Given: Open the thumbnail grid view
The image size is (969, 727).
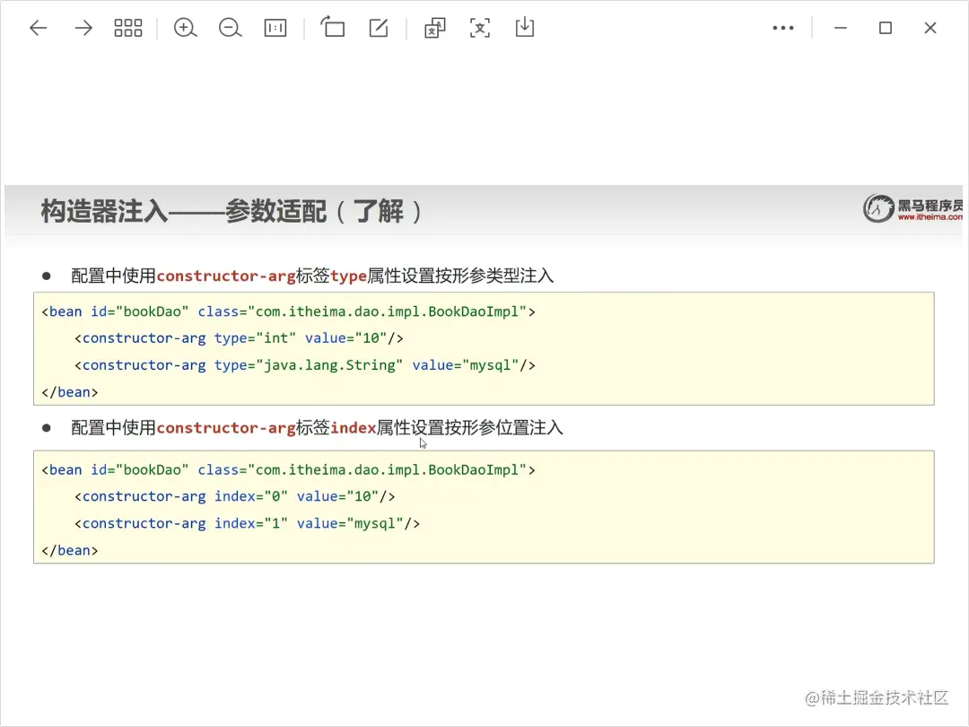Looking at the screenshot, I should coord(128,28).
